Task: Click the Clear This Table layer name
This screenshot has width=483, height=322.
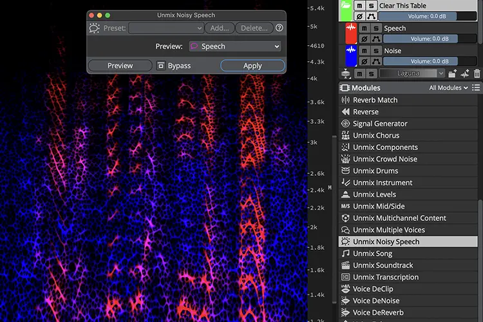Action: (x=402, y=6)
